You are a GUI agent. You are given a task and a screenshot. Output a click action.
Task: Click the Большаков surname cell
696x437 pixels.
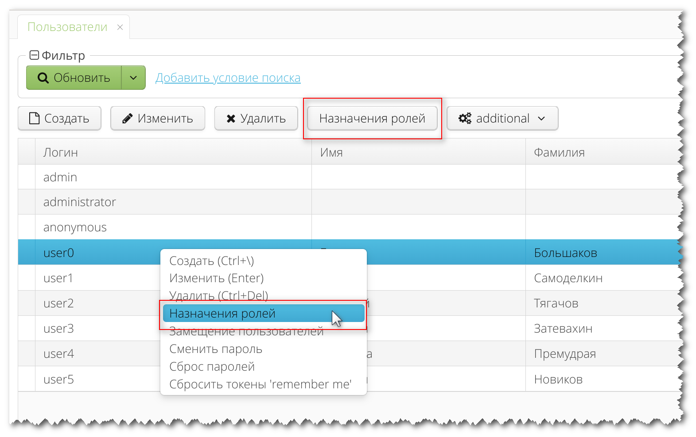pos(603,253)
